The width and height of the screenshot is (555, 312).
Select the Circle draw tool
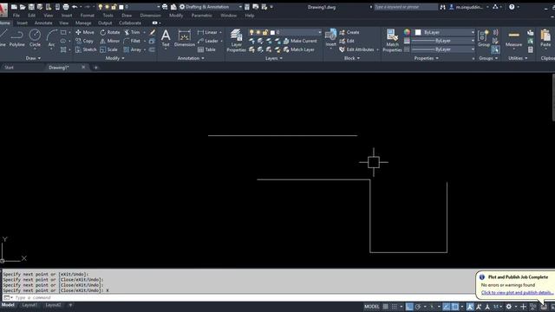click(x=35, y=38)
